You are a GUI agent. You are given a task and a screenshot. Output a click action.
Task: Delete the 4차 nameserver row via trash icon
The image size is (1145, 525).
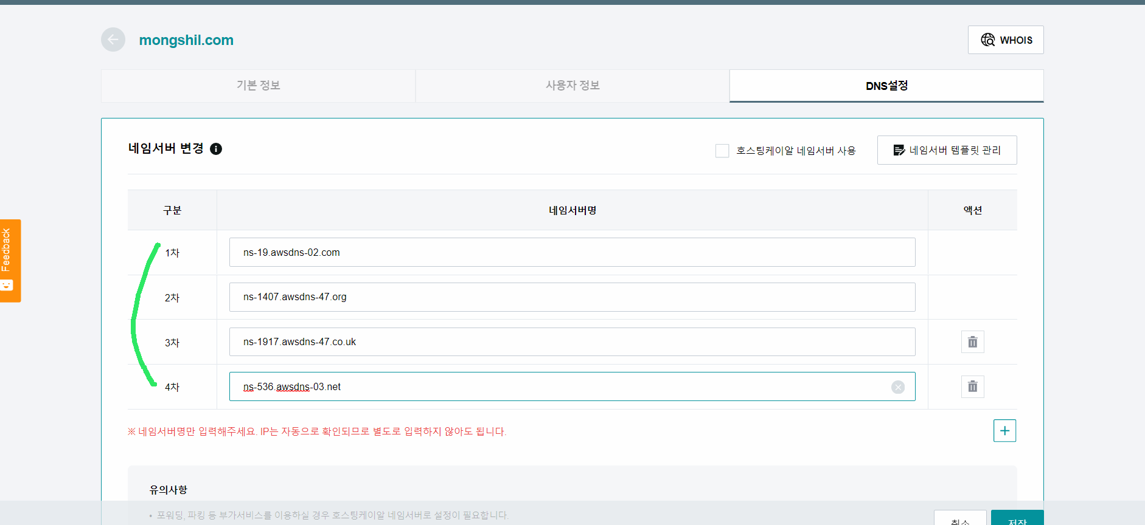pyautogui.click(x=973, y=386)
